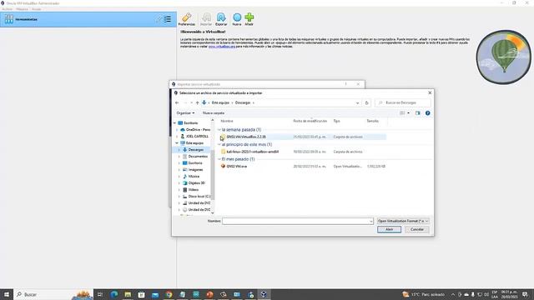Click Nueva carpeta button
Screen dimensions: 534x300
click(x=214, y=113)
